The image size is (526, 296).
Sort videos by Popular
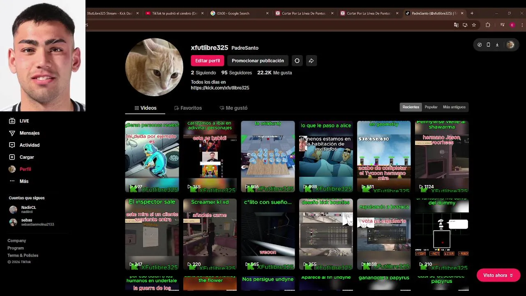click(431, 107)
